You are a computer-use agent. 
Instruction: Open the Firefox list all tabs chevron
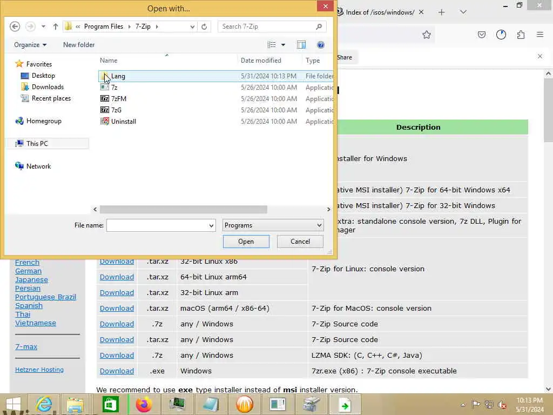(x=463, y=12)
